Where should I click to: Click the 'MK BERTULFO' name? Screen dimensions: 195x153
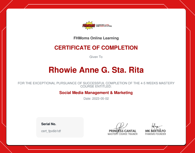(x=155, y=131)
